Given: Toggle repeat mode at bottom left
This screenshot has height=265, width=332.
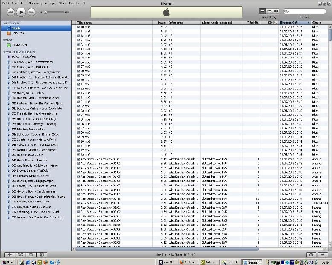Looking at the screenshot, I should coord(31,254).
